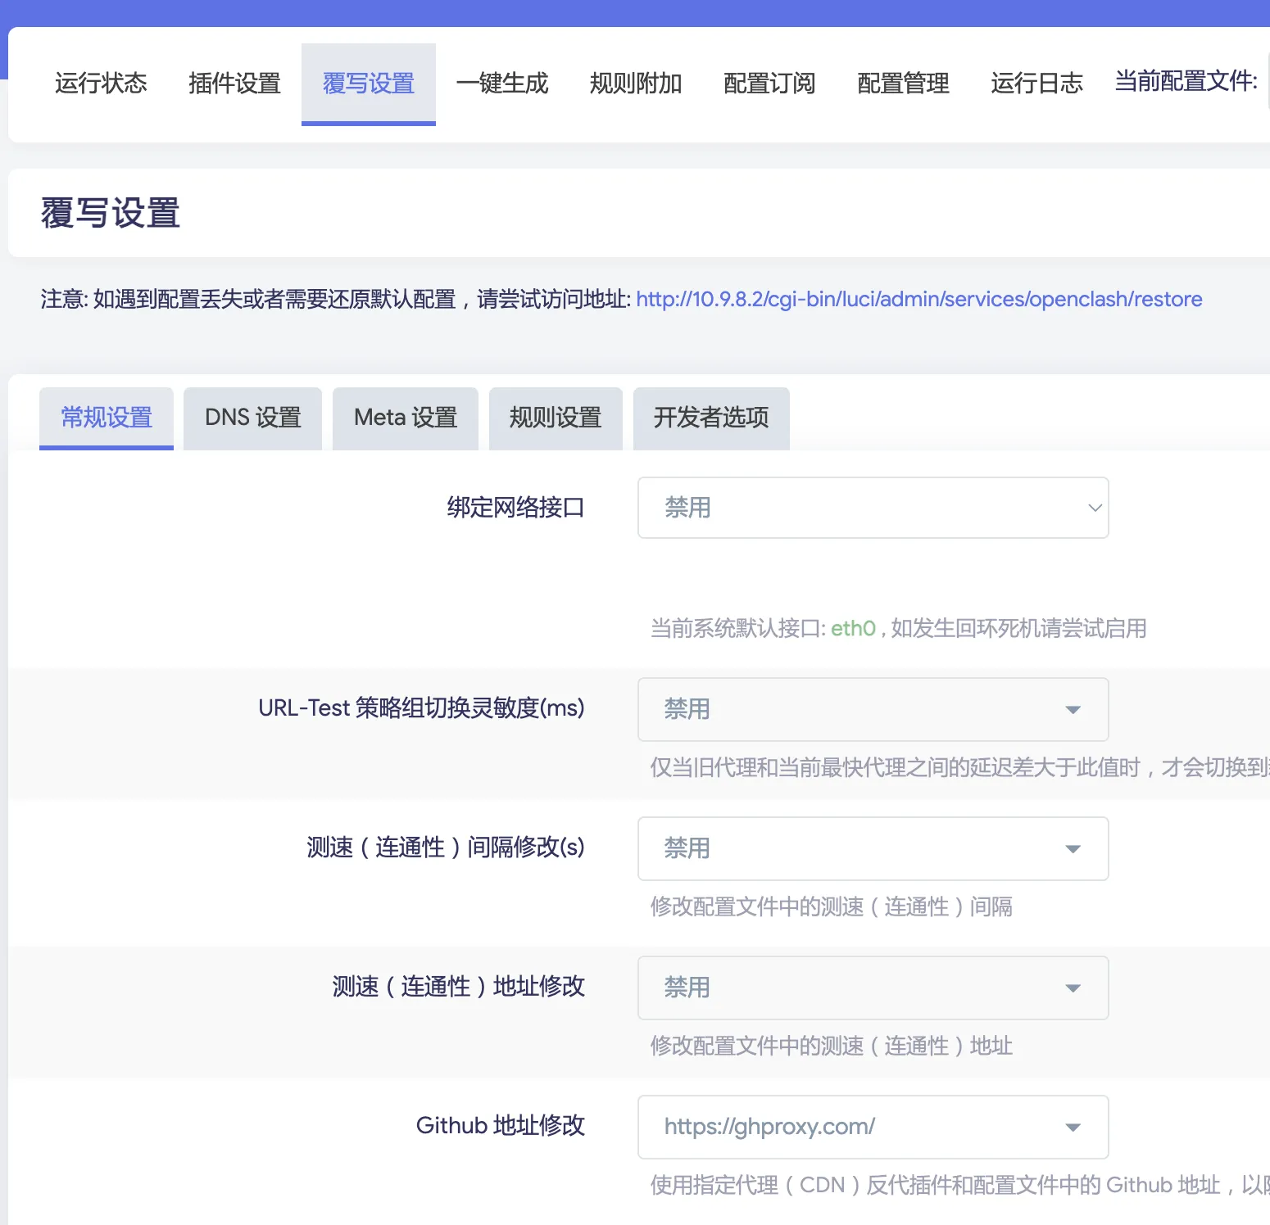This screenshot has height=1225, width=1270.
Task: Switch to 插件设置 tab
Action: tap(234, 84)
